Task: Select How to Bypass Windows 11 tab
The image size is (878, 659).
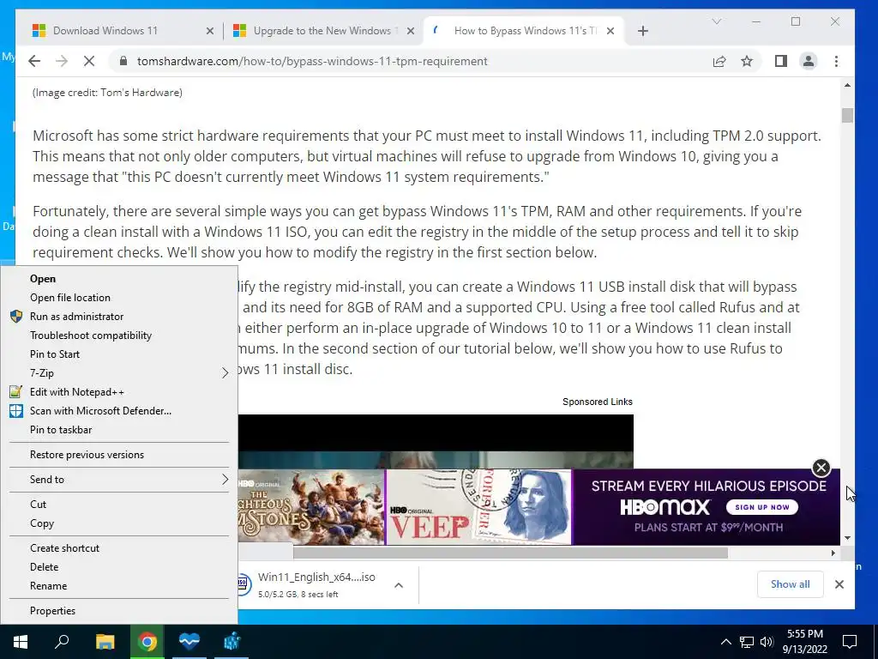Action: [524, 31]
